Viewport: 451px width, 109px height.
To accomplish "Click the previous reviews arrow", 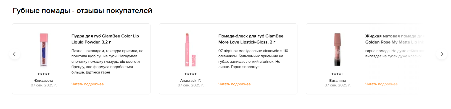I will pos(14,54).
